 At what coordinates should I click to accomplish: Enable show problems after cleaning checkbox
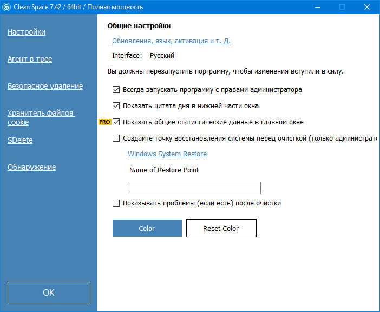(x=116, y=203)
